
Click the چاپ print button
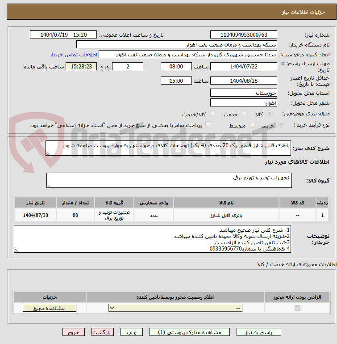tap(132, 332)
